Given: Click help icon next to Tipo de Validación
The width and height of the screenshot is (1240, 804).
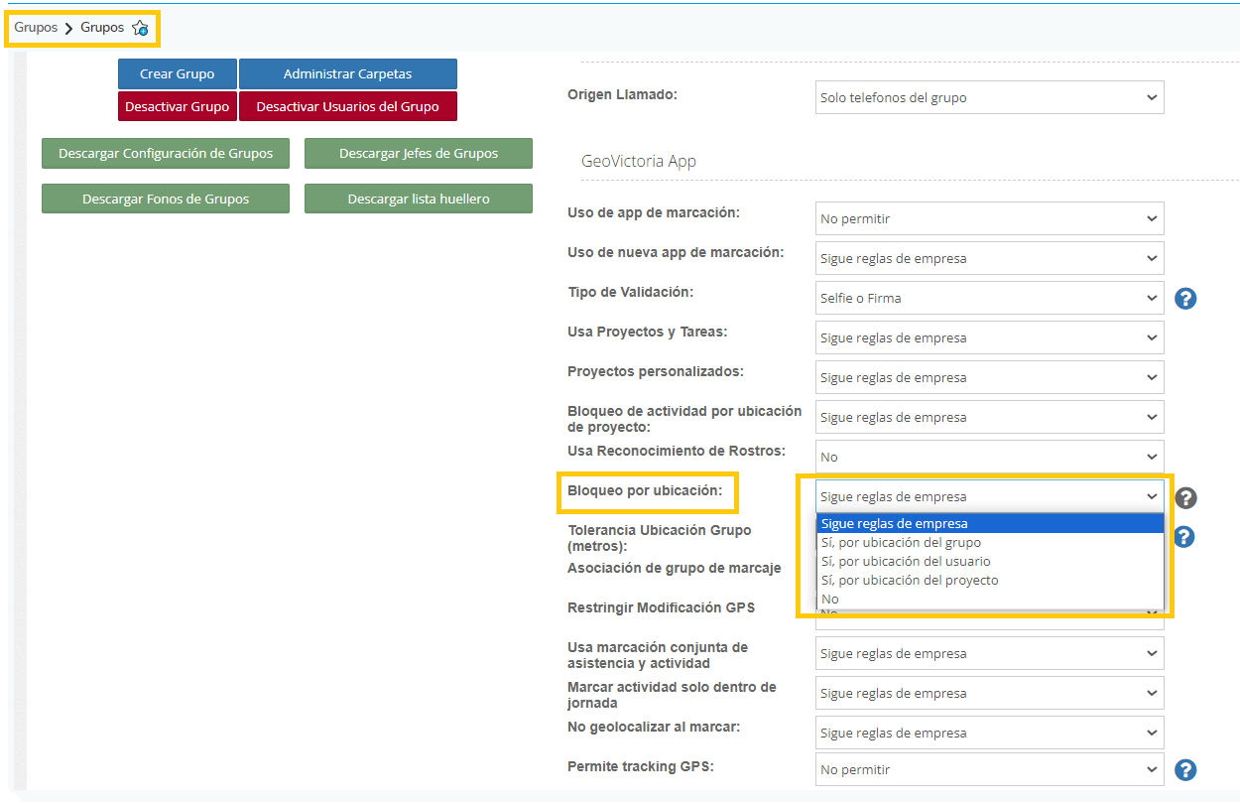Looking at the screenshot, I should (x=1184, y=298).
